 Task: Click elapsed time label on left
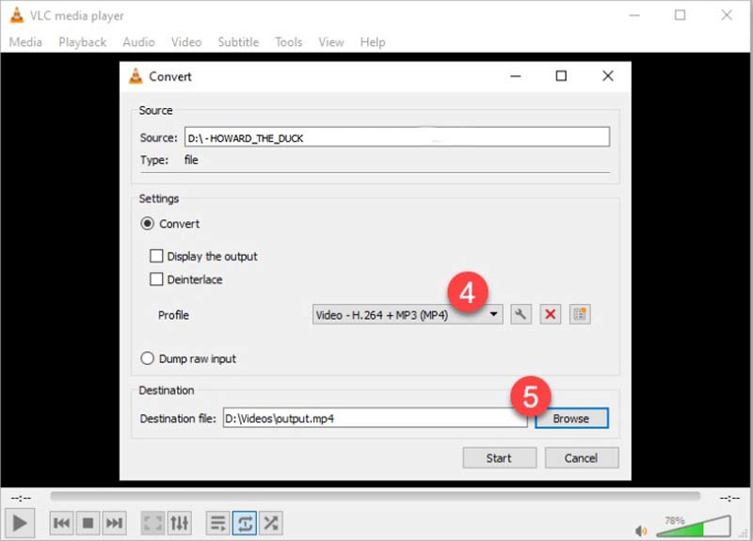(x=21, y=498)
